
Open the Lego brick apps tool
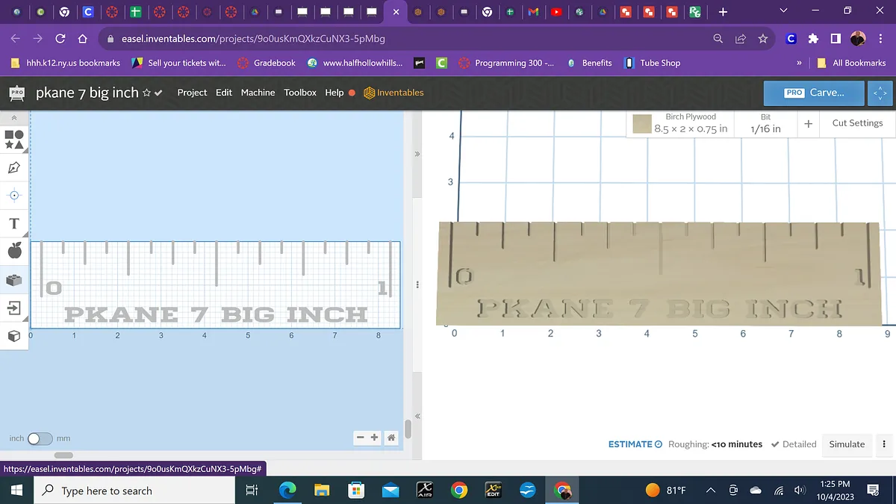(x=14, y=280)
